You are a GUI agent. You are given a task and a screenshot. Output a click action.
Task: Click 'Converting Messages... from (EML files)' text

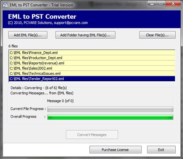coord(42,93)
